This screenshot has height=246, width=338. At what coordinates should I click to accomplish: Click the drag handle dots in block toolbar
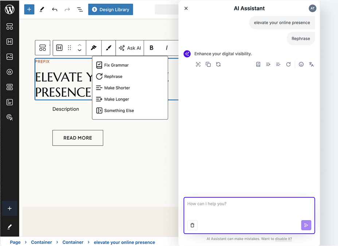click(x=69, y=48)
